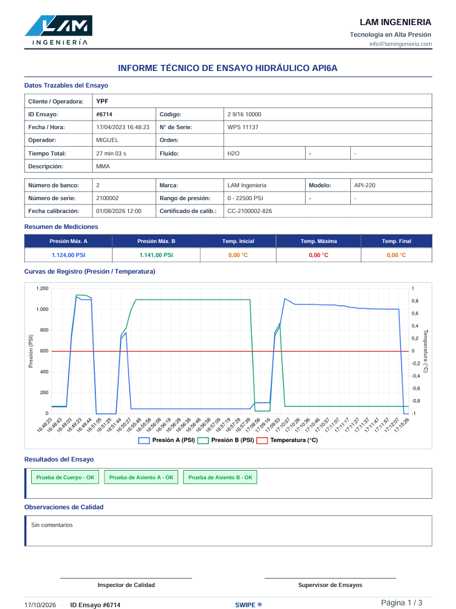Image resolution: width=456 pixels, height=609 pixels.
Task: Click the Supervisor de Ensayos signature label
Action: point(330,585)
